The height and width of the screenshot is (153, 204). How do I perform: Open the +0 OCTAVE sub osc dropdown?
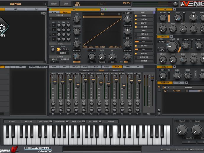pyautogui.click(x=63, y=53)
